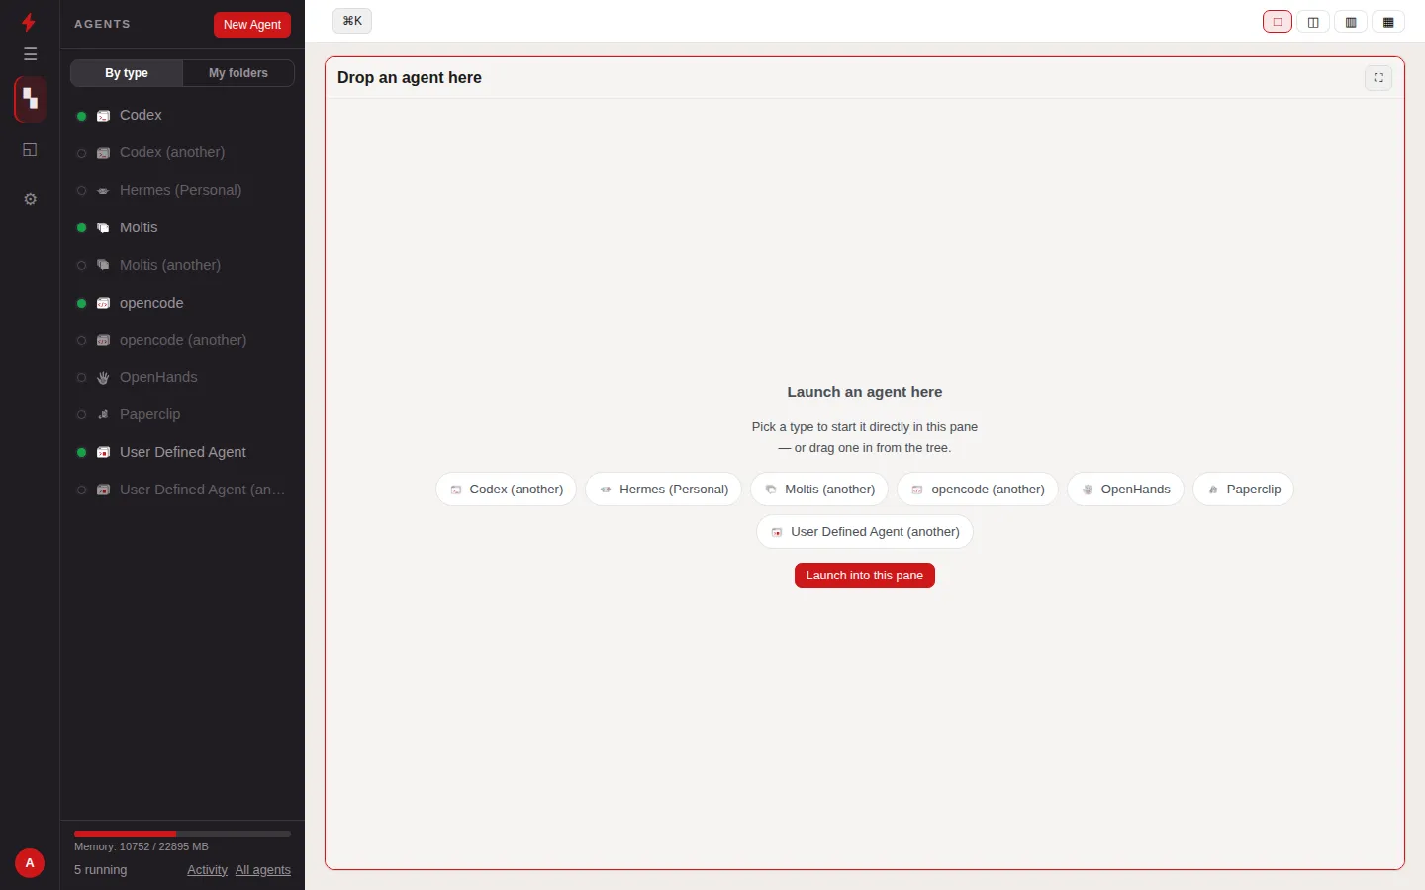The image size is (1425, 890).
Task: Open the ⌘K command palette button
Action: 352,21
